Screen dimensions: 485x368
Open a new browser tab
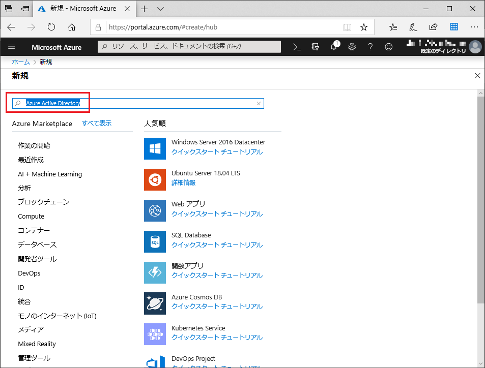(144, 9)
